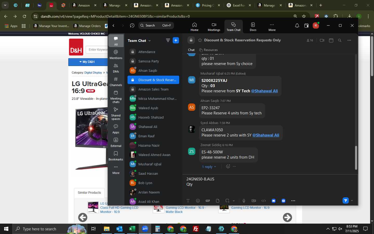Open chat history clock icon
Screen dimensions: 374x234
132,25
